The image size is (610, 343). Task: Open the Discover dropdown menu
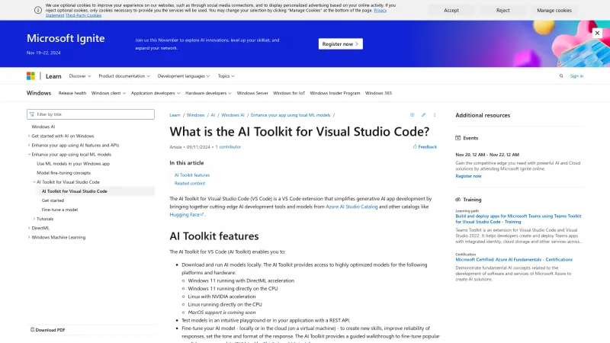click(x=80, y=75)
